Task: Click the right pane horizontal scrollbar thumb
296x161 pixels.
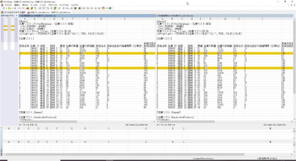Action: tap(187, 122)
